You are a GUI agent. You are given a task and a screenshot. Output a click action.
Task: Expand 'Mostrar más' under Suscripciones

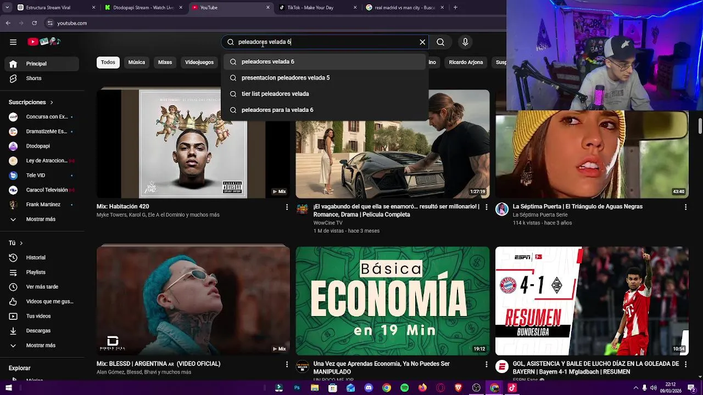coord(42,219)
